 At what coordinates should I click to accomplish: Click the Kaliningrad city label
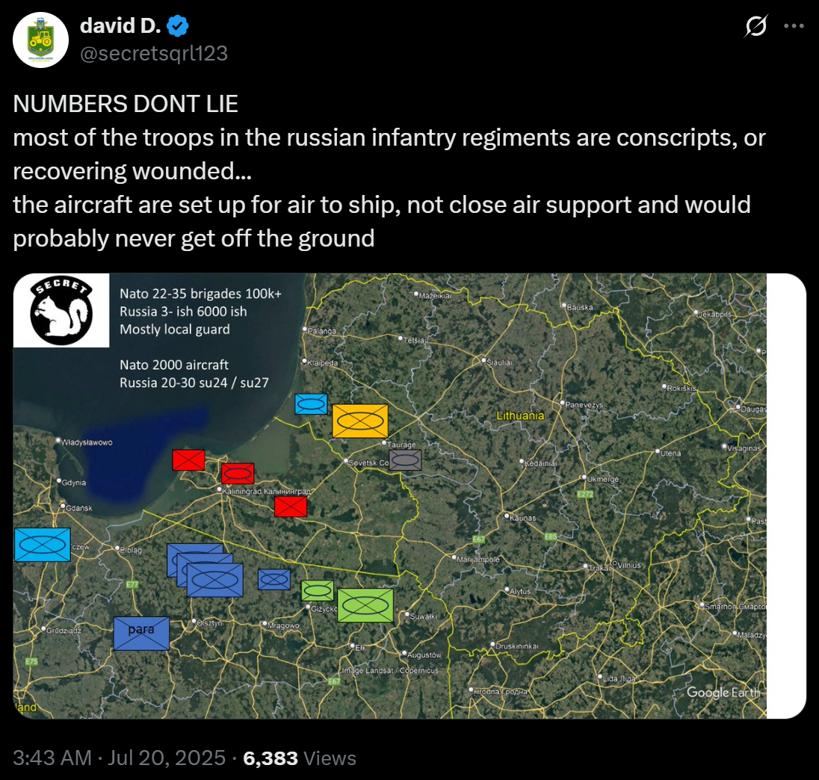[x=266, y=492]
